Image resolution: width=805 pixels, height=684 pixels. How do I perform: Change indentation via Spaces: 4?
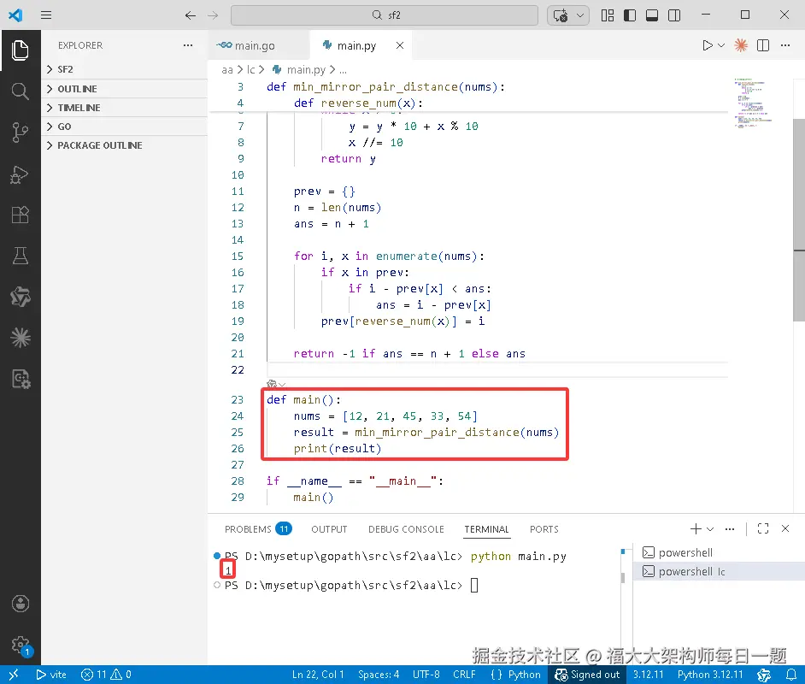[379, 675]
